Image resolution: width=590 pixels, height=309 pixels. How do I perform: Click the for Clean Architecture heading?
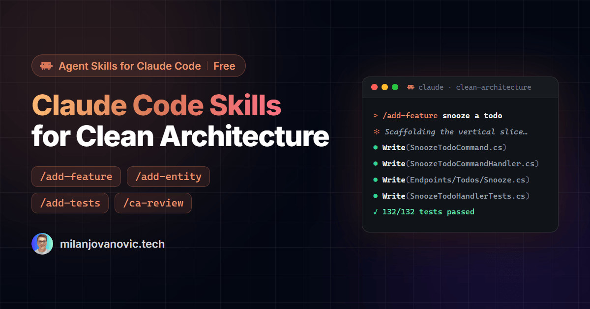(180, 137)
